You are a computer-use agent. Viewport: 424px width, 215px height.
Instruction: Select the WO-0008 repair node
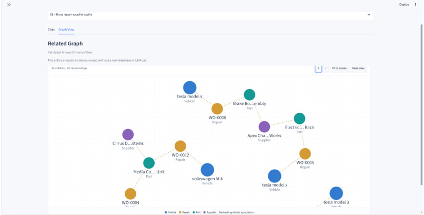(x=217, y=109)
